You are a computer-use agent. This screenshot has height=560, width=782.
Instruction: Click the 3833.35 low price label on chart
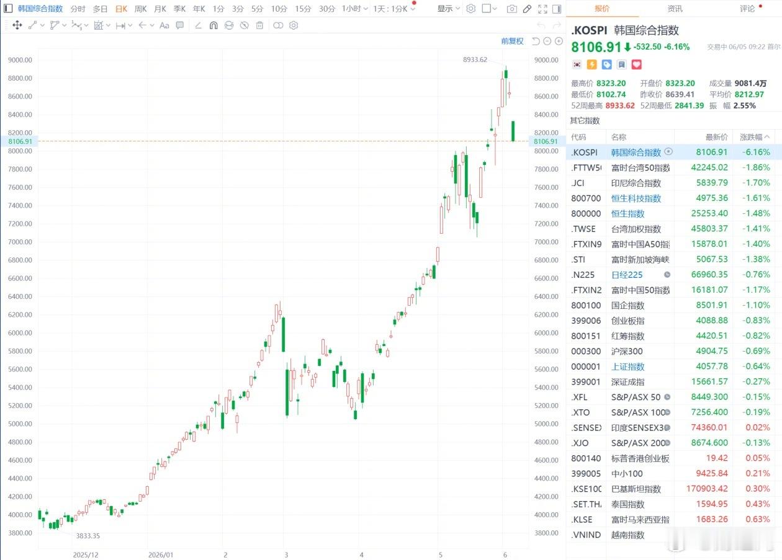88,536
